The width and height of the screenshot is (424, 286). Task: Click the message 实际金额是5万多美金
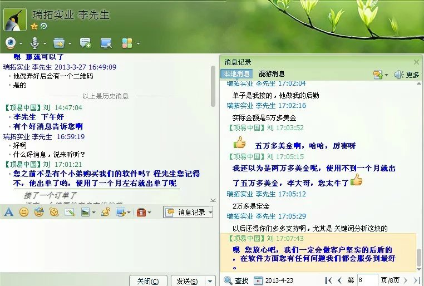coord(264,118)
